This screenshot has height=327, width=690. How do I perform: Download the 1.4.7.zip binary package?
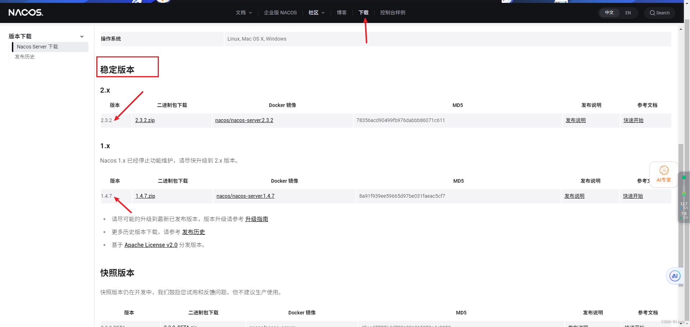point(145,196)
